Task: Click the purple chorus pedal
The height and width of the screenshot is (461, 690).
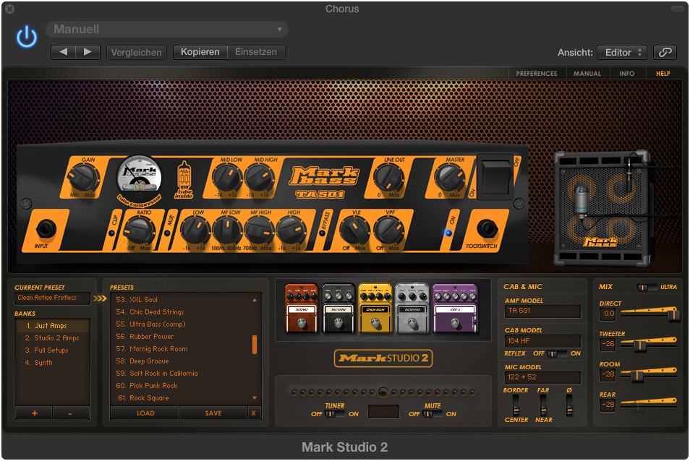Action: point(455,309)
